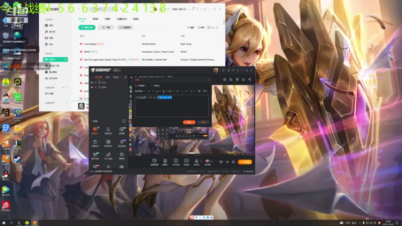The width and height of the screenshot is (402, 226).
Task: Open the font family dropdown in subtitle dialog
Action: point(140,91)
